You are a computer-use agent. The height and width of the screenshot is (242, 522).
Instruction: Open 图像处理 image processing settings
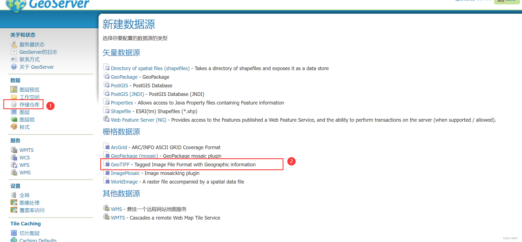(29, 203)
